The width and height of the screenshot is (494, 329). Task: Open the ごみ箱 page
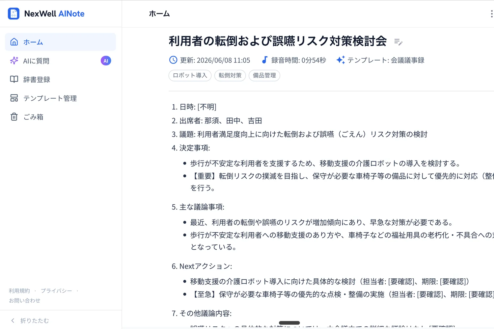pyautogui.click(x=61, y=117)
